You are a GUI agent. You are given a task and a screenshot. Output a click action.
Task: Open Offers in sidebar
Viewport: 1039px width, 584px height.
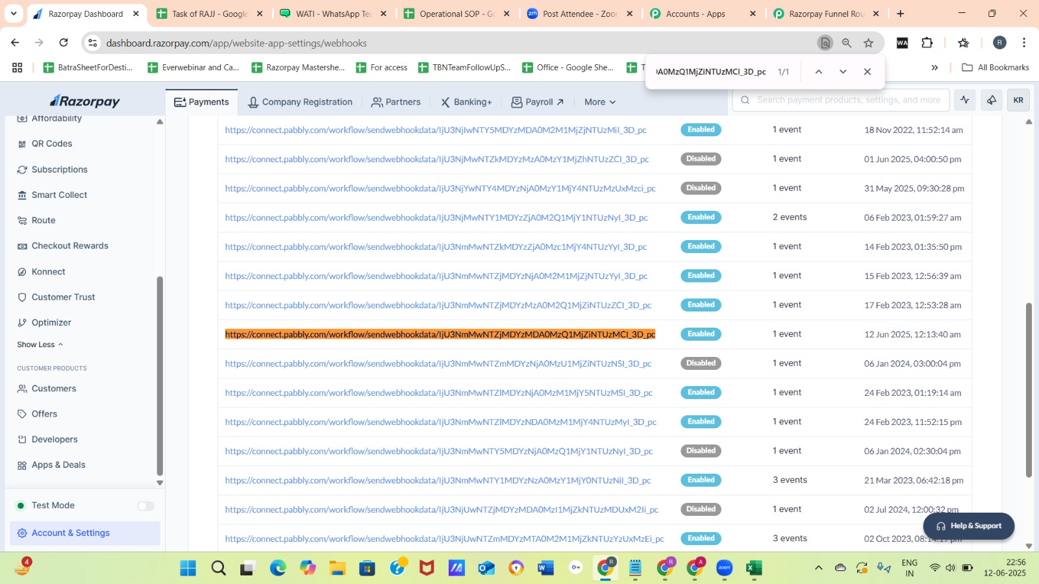click(44, 414)
